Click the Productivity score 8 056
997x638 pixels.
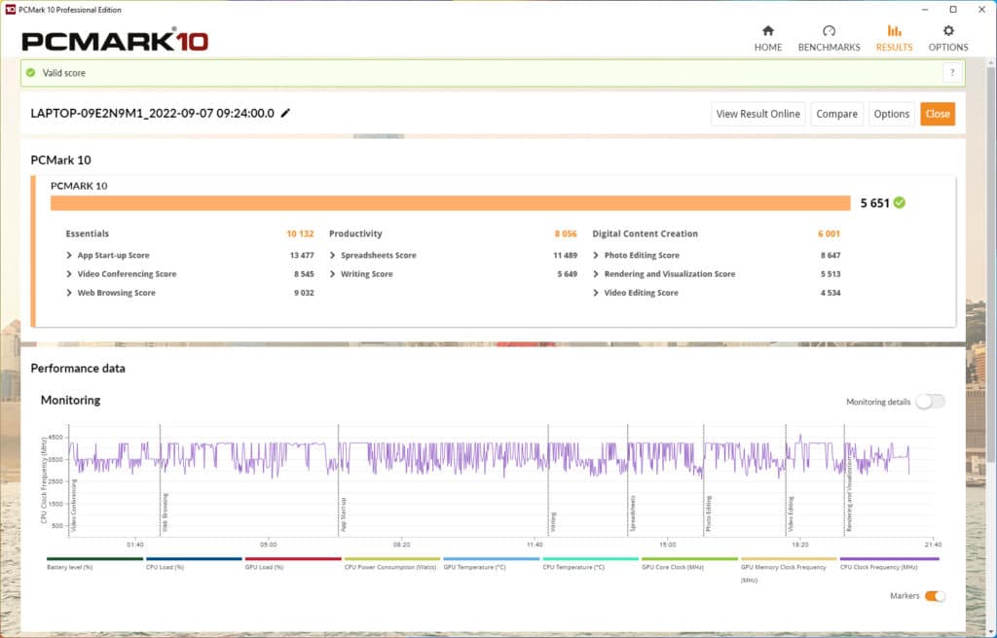(566, 233)
